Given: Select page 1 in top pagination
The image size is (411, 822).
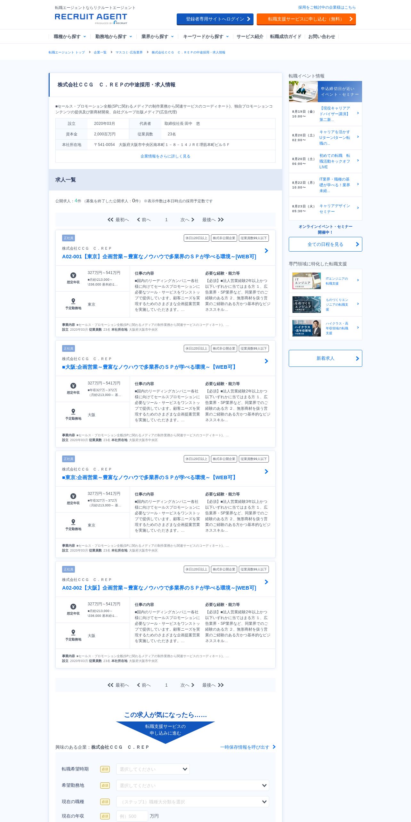Looking at the screenshot, I should [166, 220].
